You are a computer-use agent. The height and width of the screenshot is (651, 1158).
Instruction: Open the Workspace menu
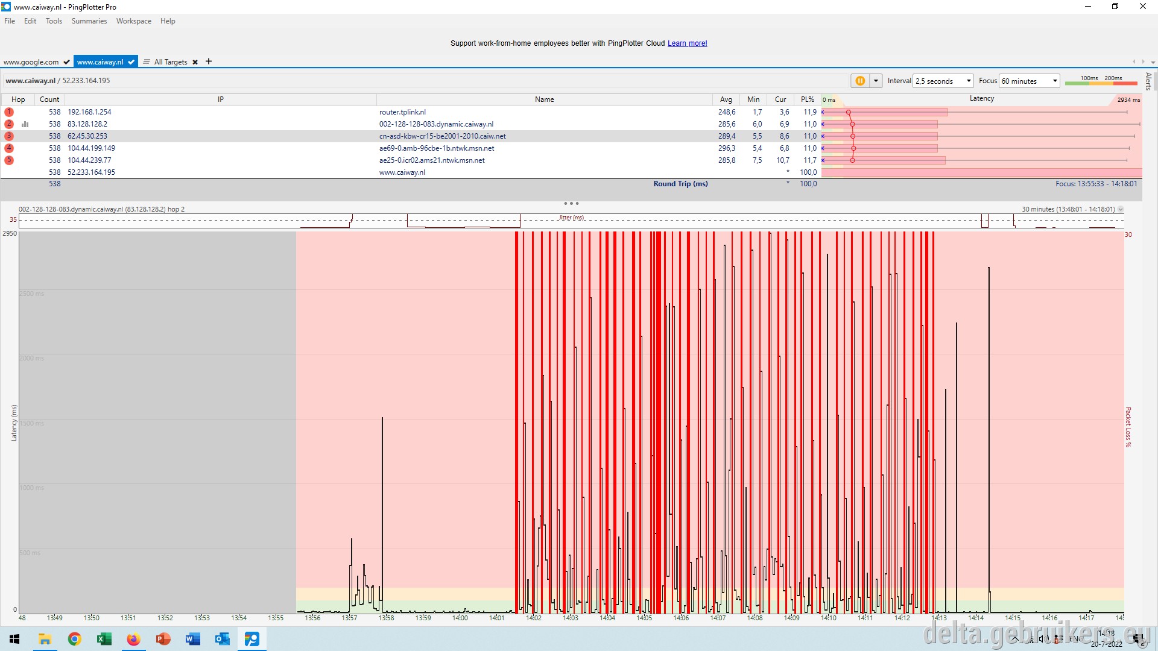(x=134, y=21)
